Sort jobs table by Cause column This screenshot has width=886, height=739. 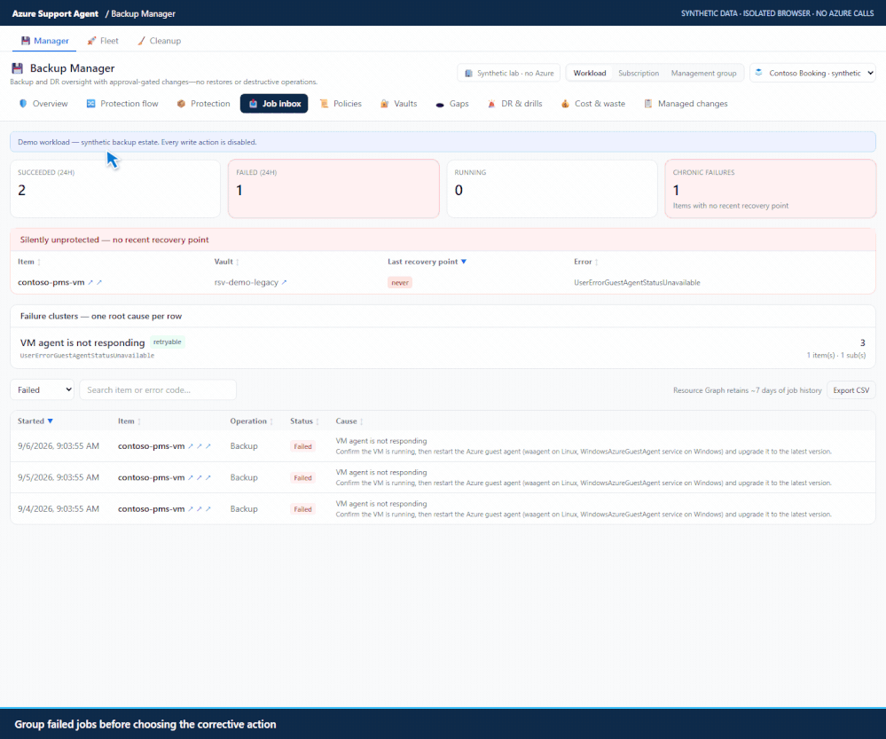(349, 421)
